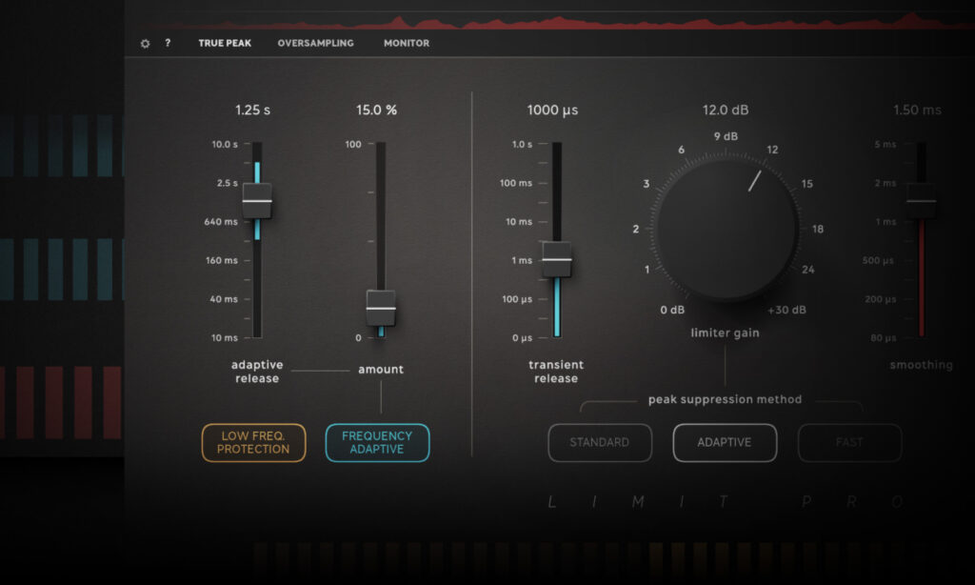Click the 9 dB label on limiter gain dial
Image resolution: width=975 pixels, height=585 pixels.
tap(726, 136)
